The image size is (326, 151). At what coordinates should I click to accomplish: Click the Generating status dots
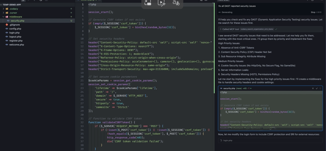pyautogui.click(x=220, y=12)
